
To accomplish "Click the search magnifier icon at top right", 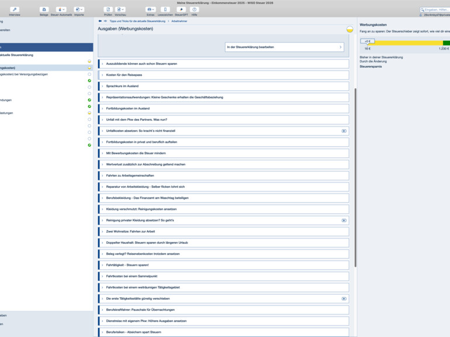I will pyautogui.click(x=422, y=10).
